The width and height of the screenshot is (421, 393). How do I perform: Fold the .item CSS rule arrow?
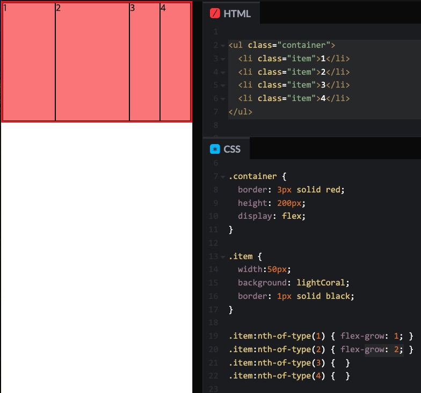pos(223,257)
